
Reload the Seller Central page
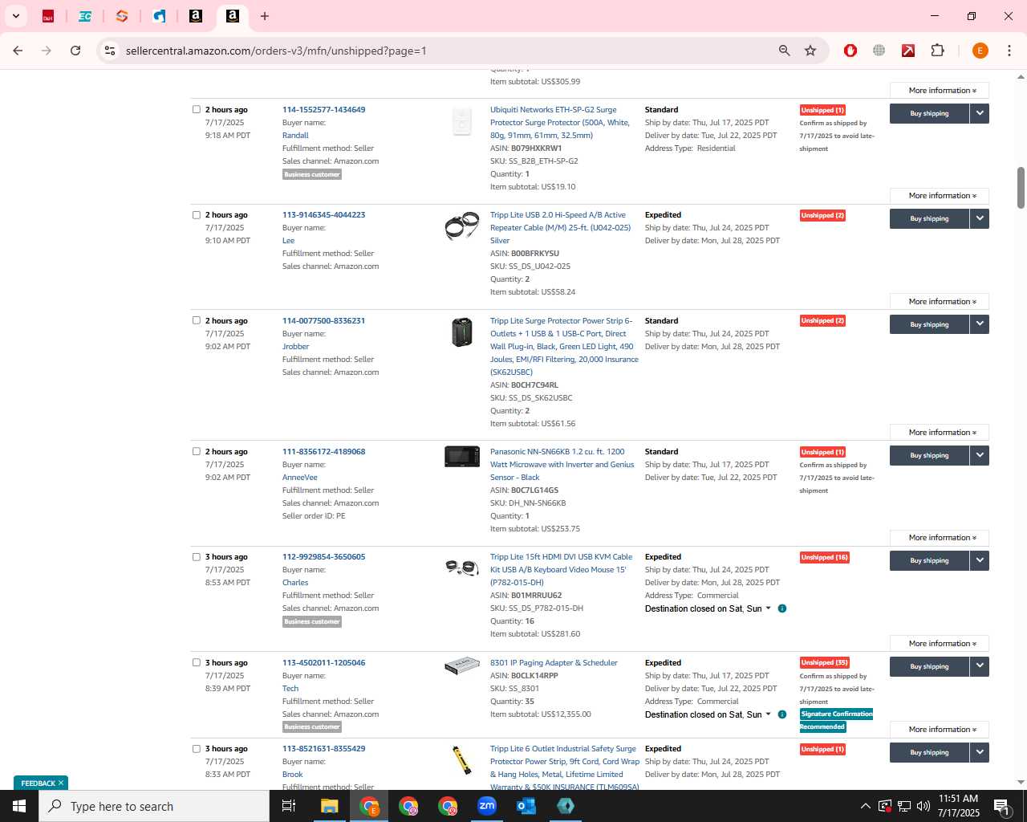[x=75, y=51]
